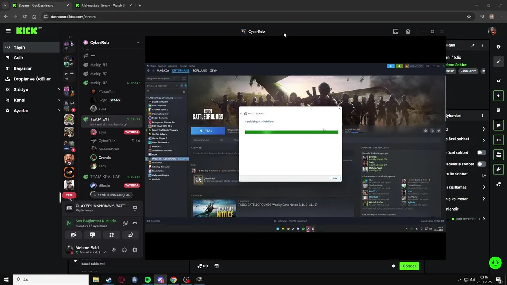Open chat settings gear beside Gönder

tap(393, 266)
